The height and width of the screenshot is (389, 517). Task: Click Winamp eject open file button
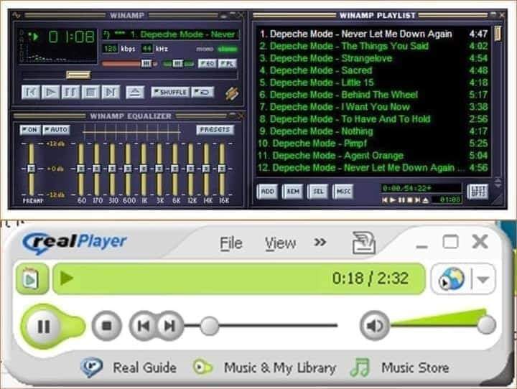[x=135, y=93]
